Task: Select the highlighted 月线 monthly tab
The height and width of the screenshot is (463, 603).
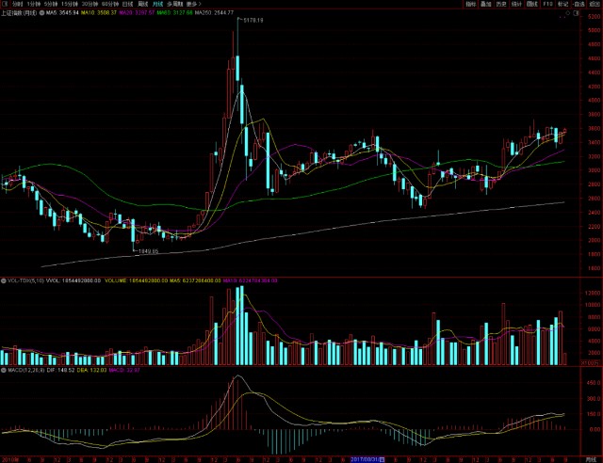Action: point(157,4)
